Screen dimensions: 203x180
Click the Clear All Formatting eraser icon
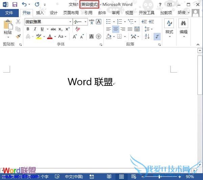[x=77, y=29]
